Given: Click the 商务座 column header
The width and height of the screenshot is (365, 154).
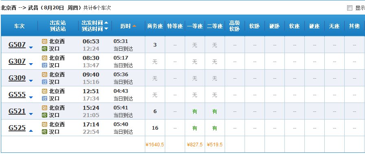Looking at the screenshot, I should coord(155,26).
